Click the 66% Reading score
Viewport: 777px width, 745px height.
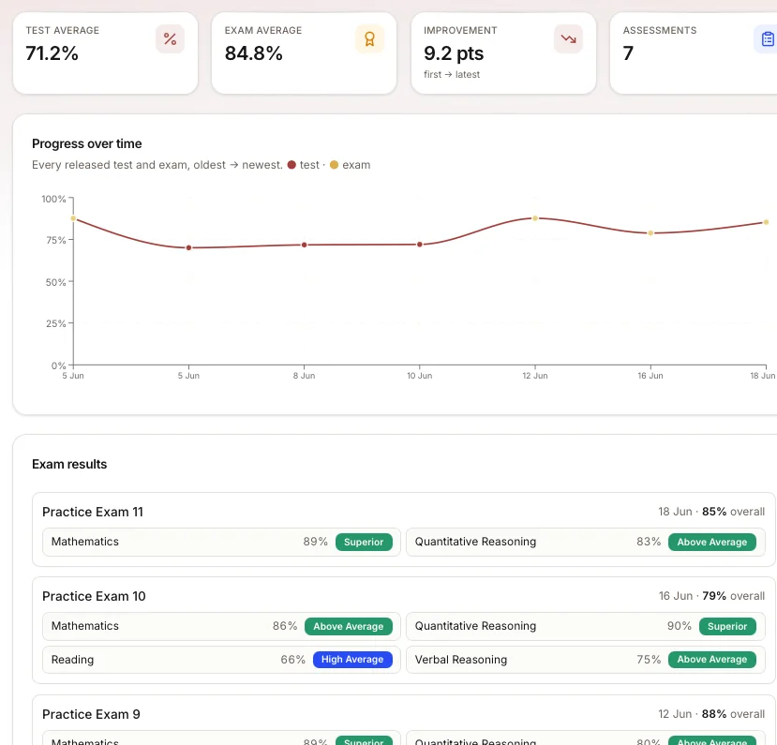click(292, 660)
